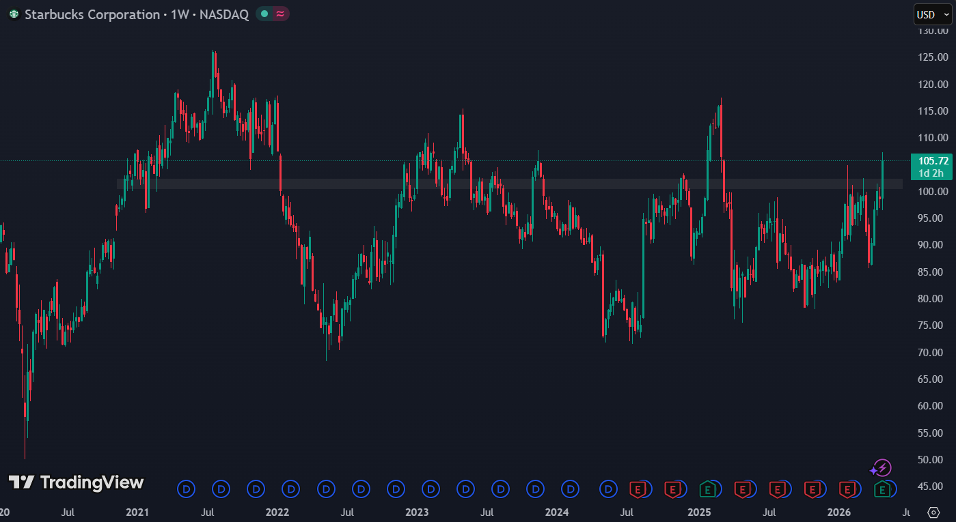The width and height of the screenshot is (956, 522).
Task: Click the D marker just right of 2024
Action: 571,489
